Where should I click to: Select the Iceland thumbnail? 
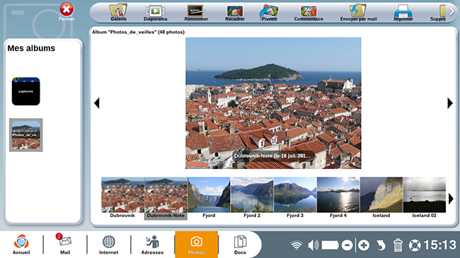point(381,198)
